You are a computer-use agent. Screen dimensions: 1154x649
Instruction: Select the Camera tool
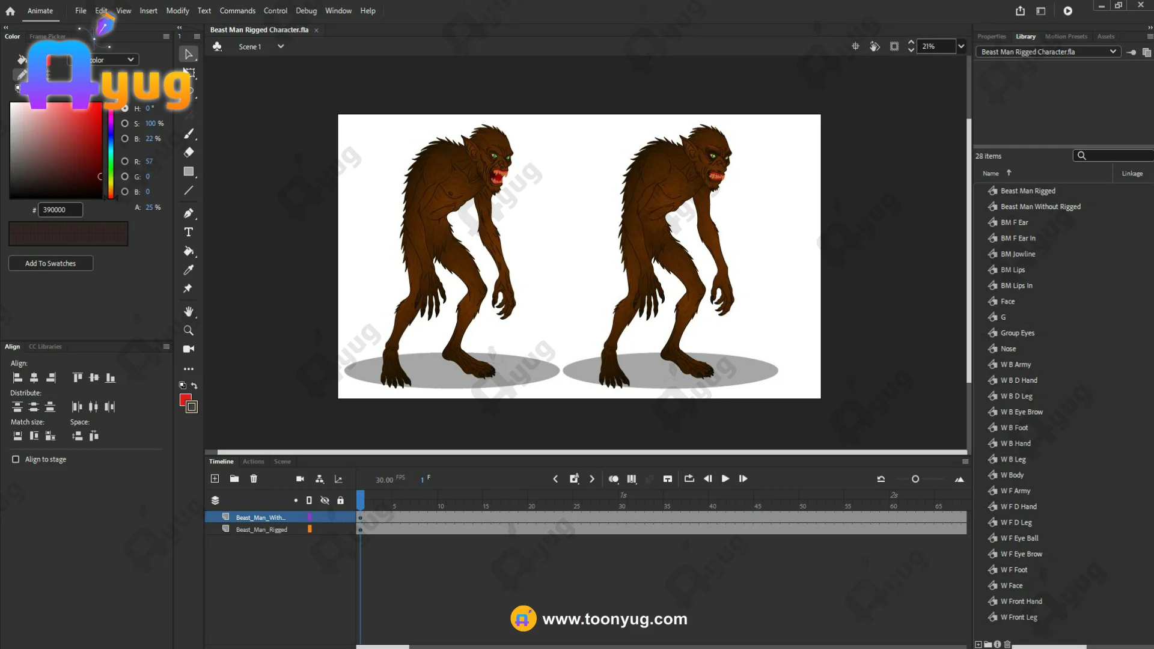click(188, 349)
